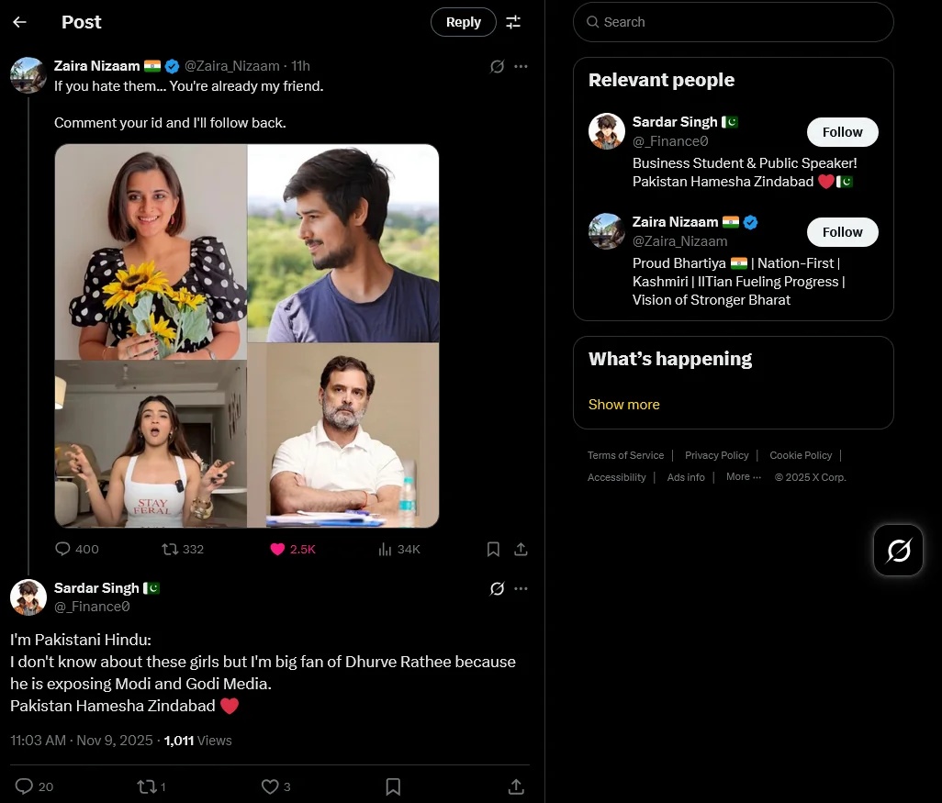Bookmark Zaira Nizaam's post
942x803 pixels.
[x=493, y=549]
